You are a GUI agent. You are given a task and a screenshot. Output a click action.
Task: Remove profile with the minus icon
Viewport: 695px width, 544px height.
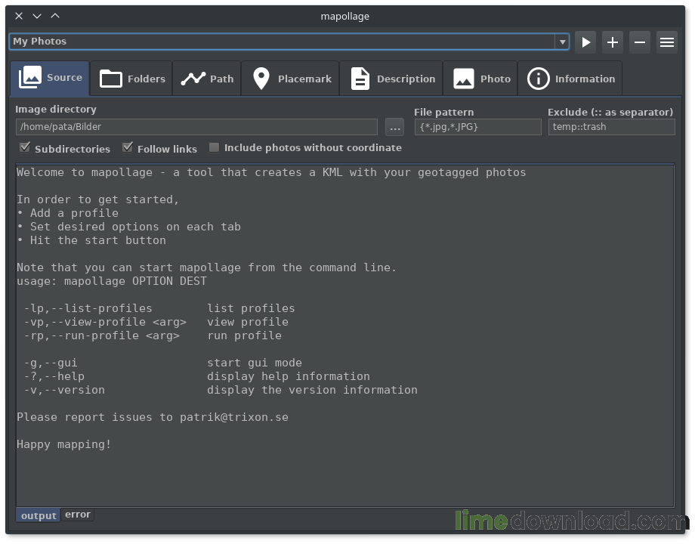[640, 42]
